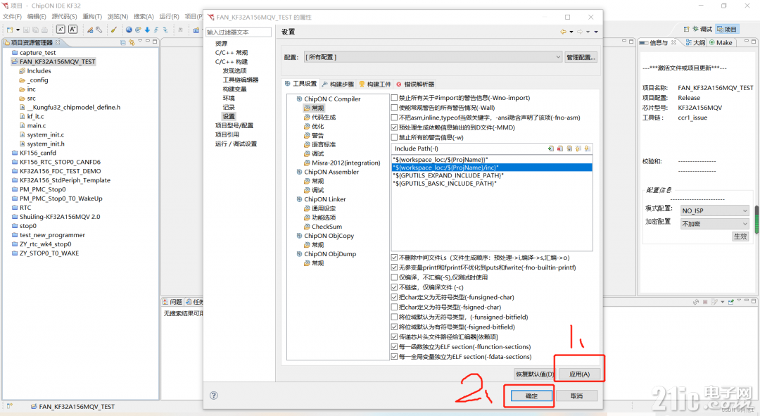Click the 取消 cancel button

(x=577, y=396)
